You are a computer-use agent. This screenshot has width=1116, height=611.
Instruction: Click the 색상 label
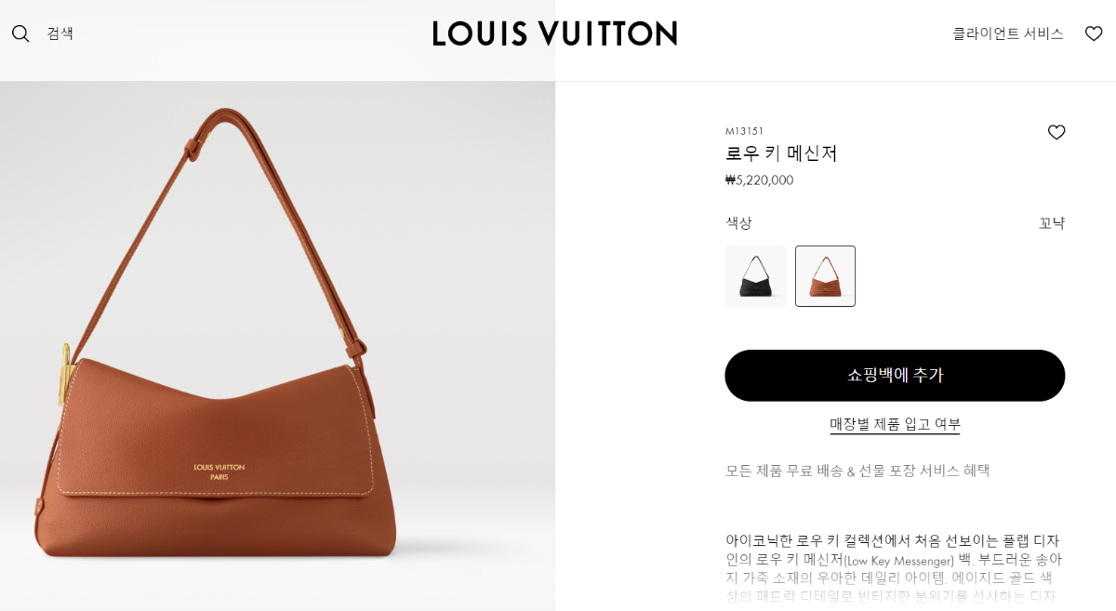coord(738,223)
